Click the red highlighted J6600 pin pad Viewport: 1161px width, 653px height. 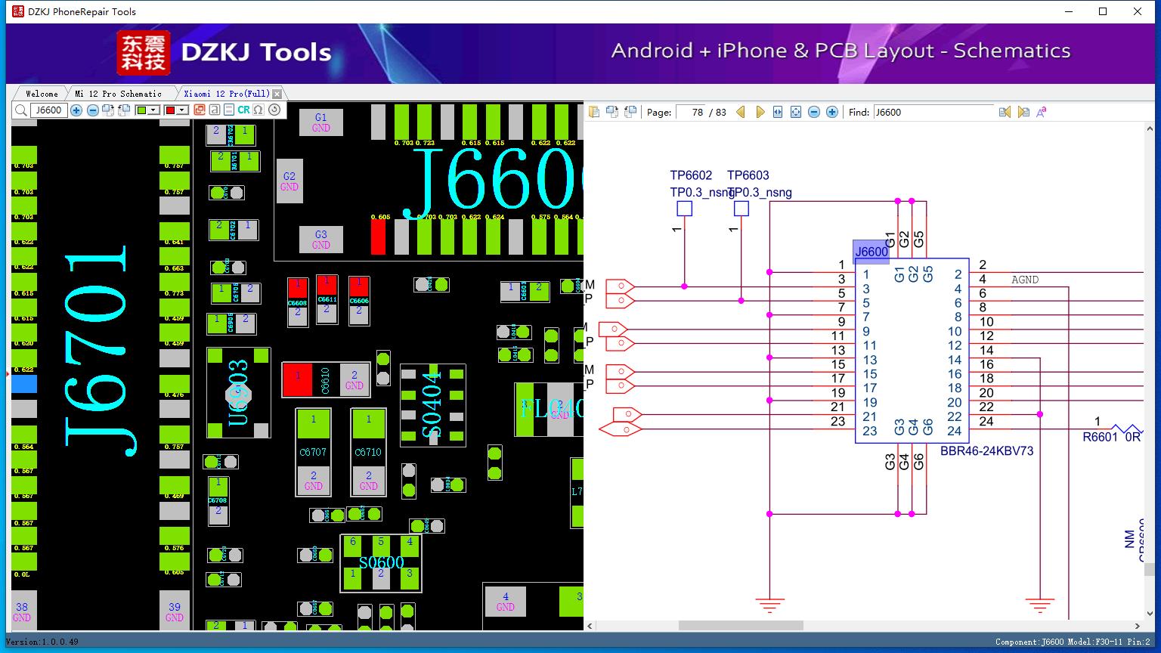[x=378, y=237]
